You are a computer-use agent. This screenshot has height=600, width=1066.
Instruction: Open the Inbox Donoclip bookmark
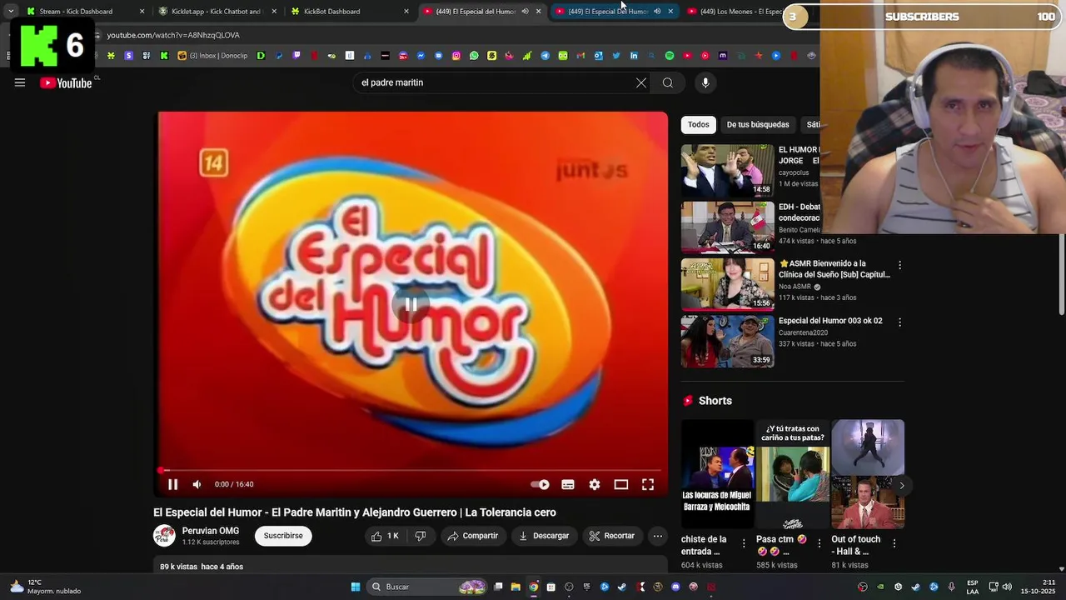(213, 56)
